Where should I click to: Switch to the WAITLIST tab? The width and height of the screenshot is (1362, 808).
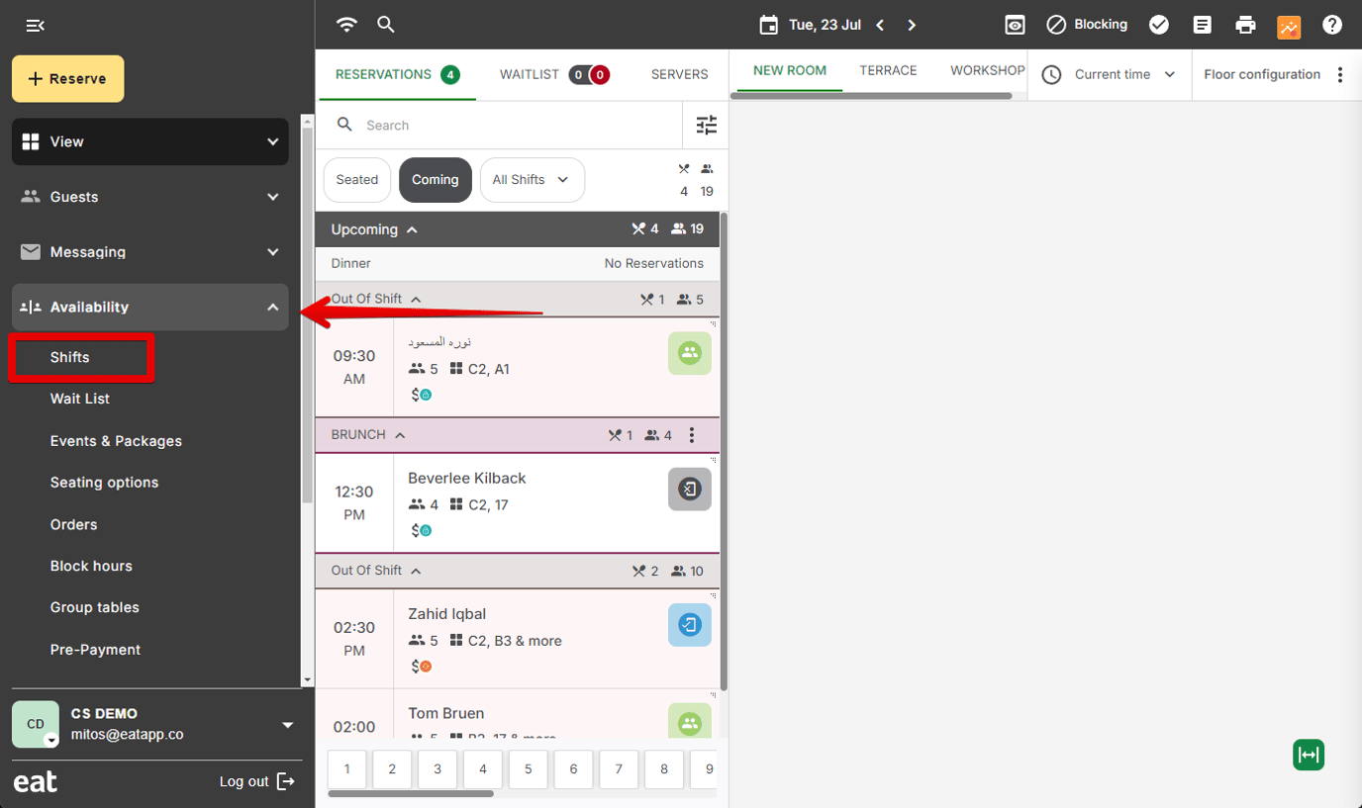[x=552, y=74]
